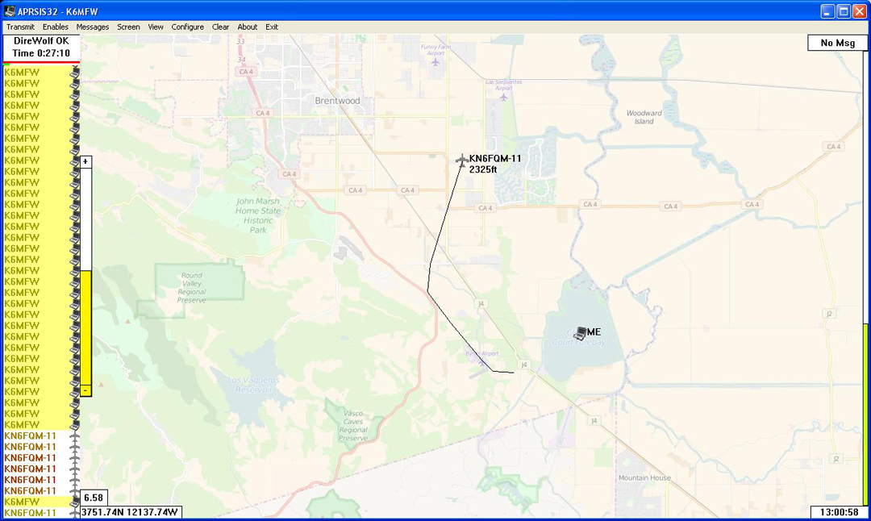Select the ME laptop station icon
This screenshot has height=521, width=871.
tap(580, 332)
